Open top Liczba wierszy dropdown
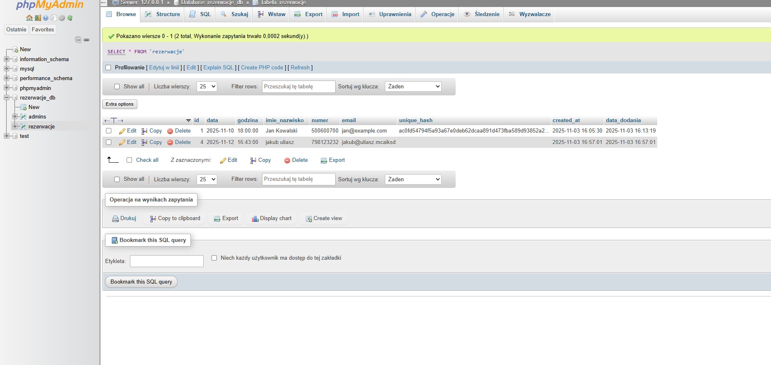 pyautogui.click(x=207, y=87)
